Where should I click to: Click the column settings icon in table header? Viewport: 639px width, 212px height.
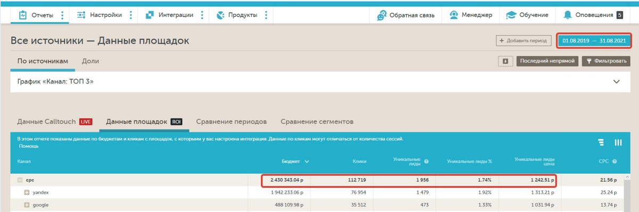(618, 142)
